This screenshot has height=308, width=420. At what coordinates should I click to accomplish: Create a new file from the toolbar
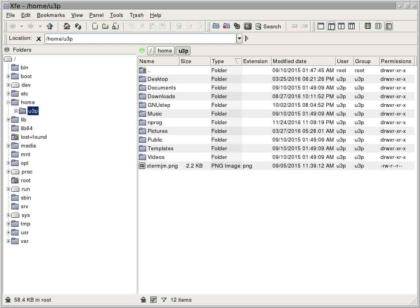coord(95,26)
